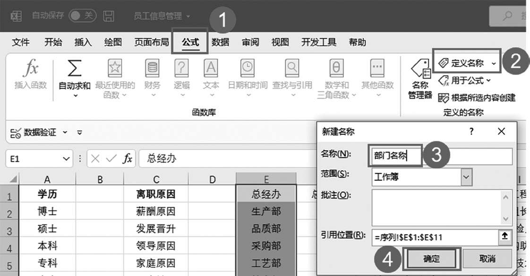Switch to the Page Layout (页面布局) tab

(152, 42)
